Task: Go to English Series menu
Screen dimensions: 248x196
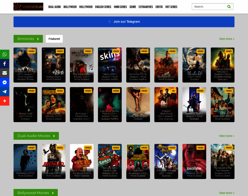Action: coord(103,7)
